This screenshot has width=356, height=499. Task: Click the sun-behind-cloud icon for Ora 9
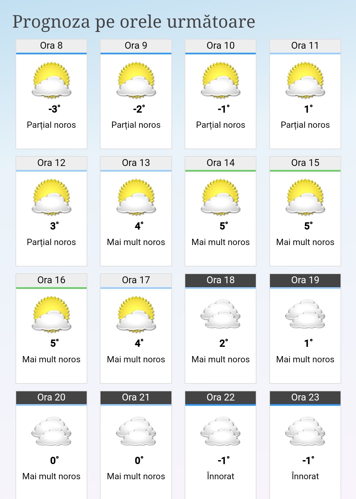(135, 79)
